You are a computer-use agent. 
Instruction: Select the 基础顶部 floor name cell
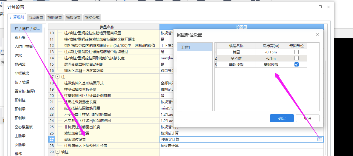click(236, 64)
